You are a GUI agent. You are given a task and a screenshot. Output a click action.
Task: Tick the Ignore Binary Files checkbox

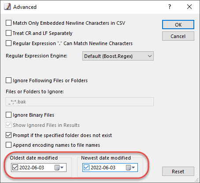[x=8, y=115]
